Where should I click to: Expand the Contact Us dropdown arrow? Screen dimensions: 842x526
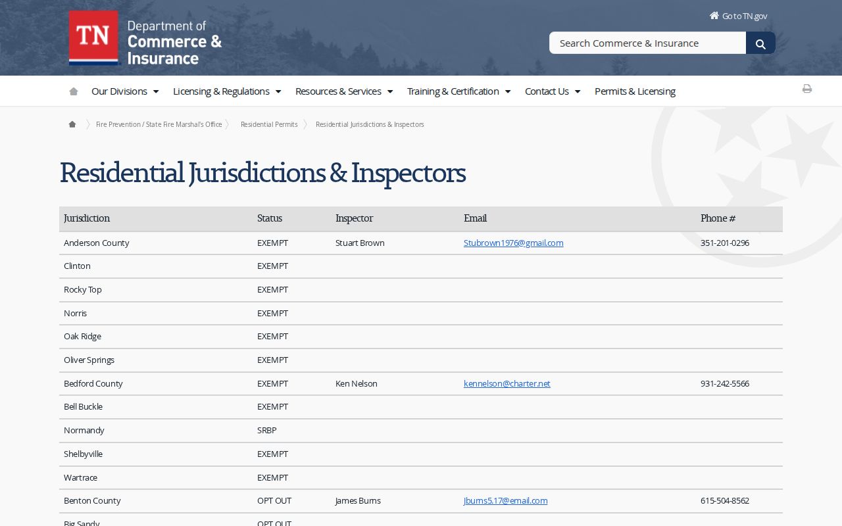(x=578, y=91)
